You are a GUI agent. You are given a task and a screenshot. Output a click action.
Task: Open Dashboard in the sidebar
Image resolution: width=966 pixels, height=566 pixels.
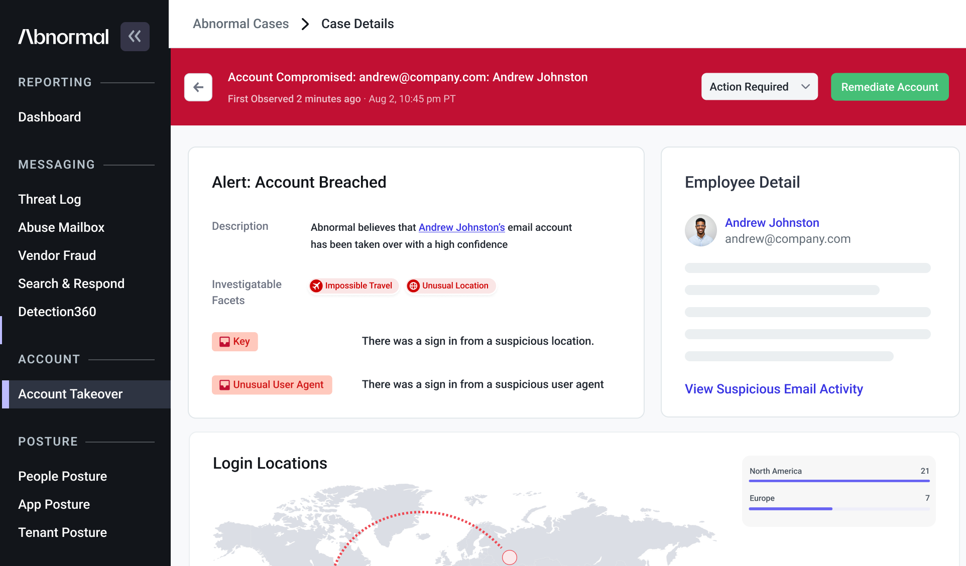50,117
